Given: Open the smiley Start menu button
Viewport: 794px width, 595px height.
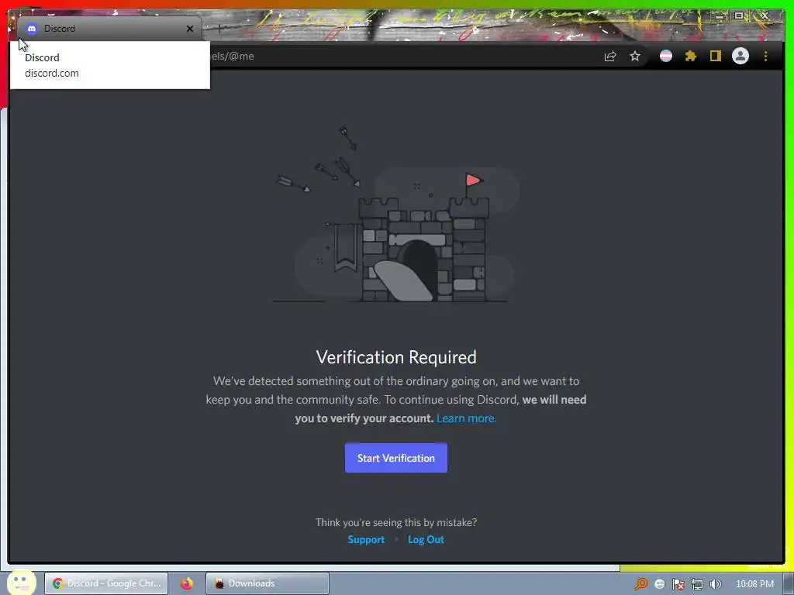Looking at the screenshot, I should coord(21,582).
